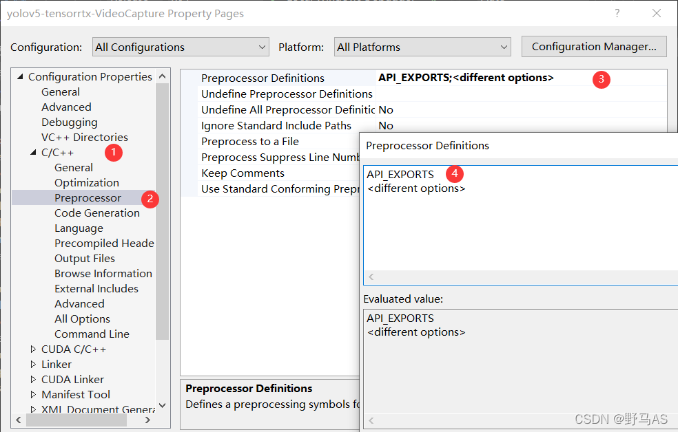The width and height of the screenshot is (678, 432).
Task: Select the All Options page
Action: tap(82, 318)
